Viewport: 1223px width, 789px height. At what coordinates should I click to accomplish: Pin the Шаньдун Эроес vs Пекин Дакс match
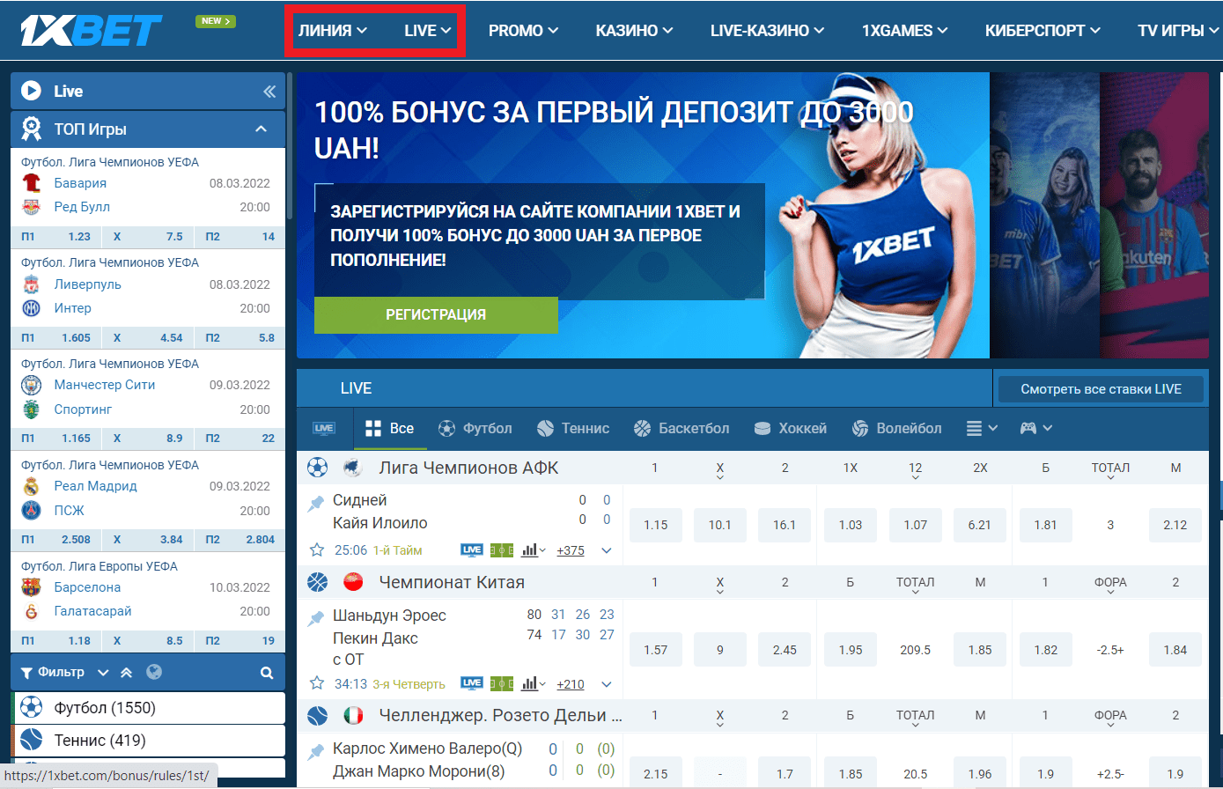(x=315, y=619)
